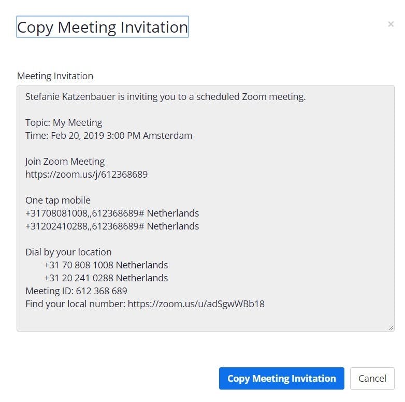Click the Meeting Invitation field label
Screen dimensions: 405x402
point(55,76)
